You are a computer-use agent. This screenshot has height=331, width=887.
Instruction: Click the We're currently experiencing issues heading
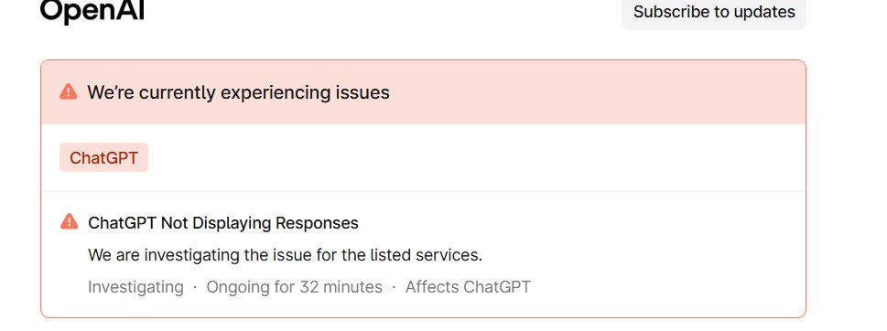[238, 92]
